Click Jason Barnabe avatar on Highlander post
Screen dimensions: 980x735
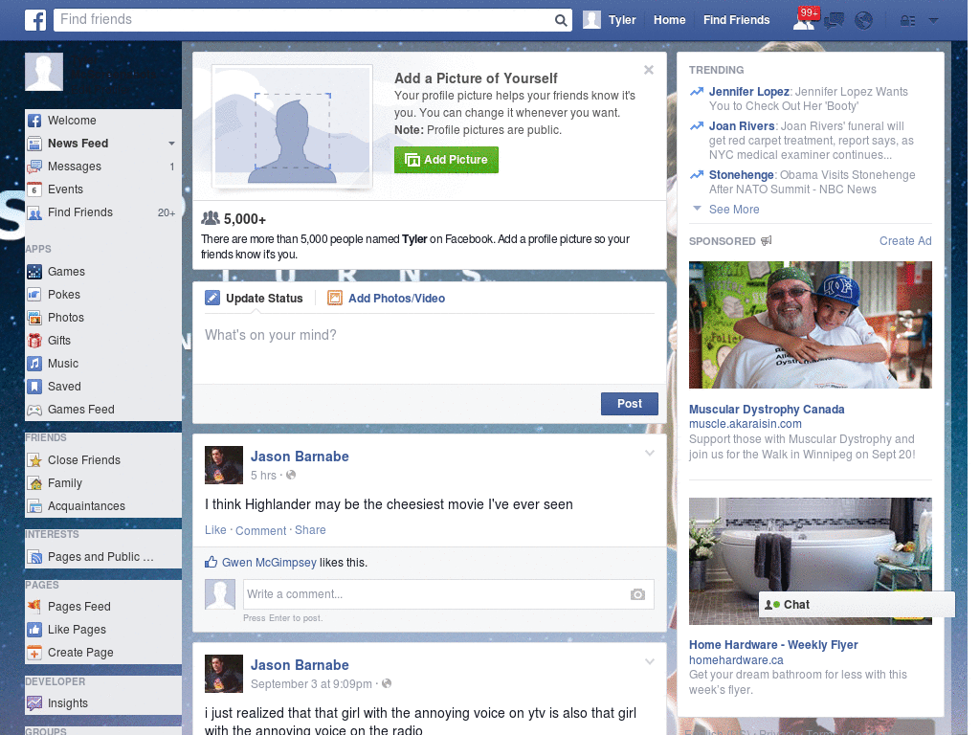(x=224, y=465)
